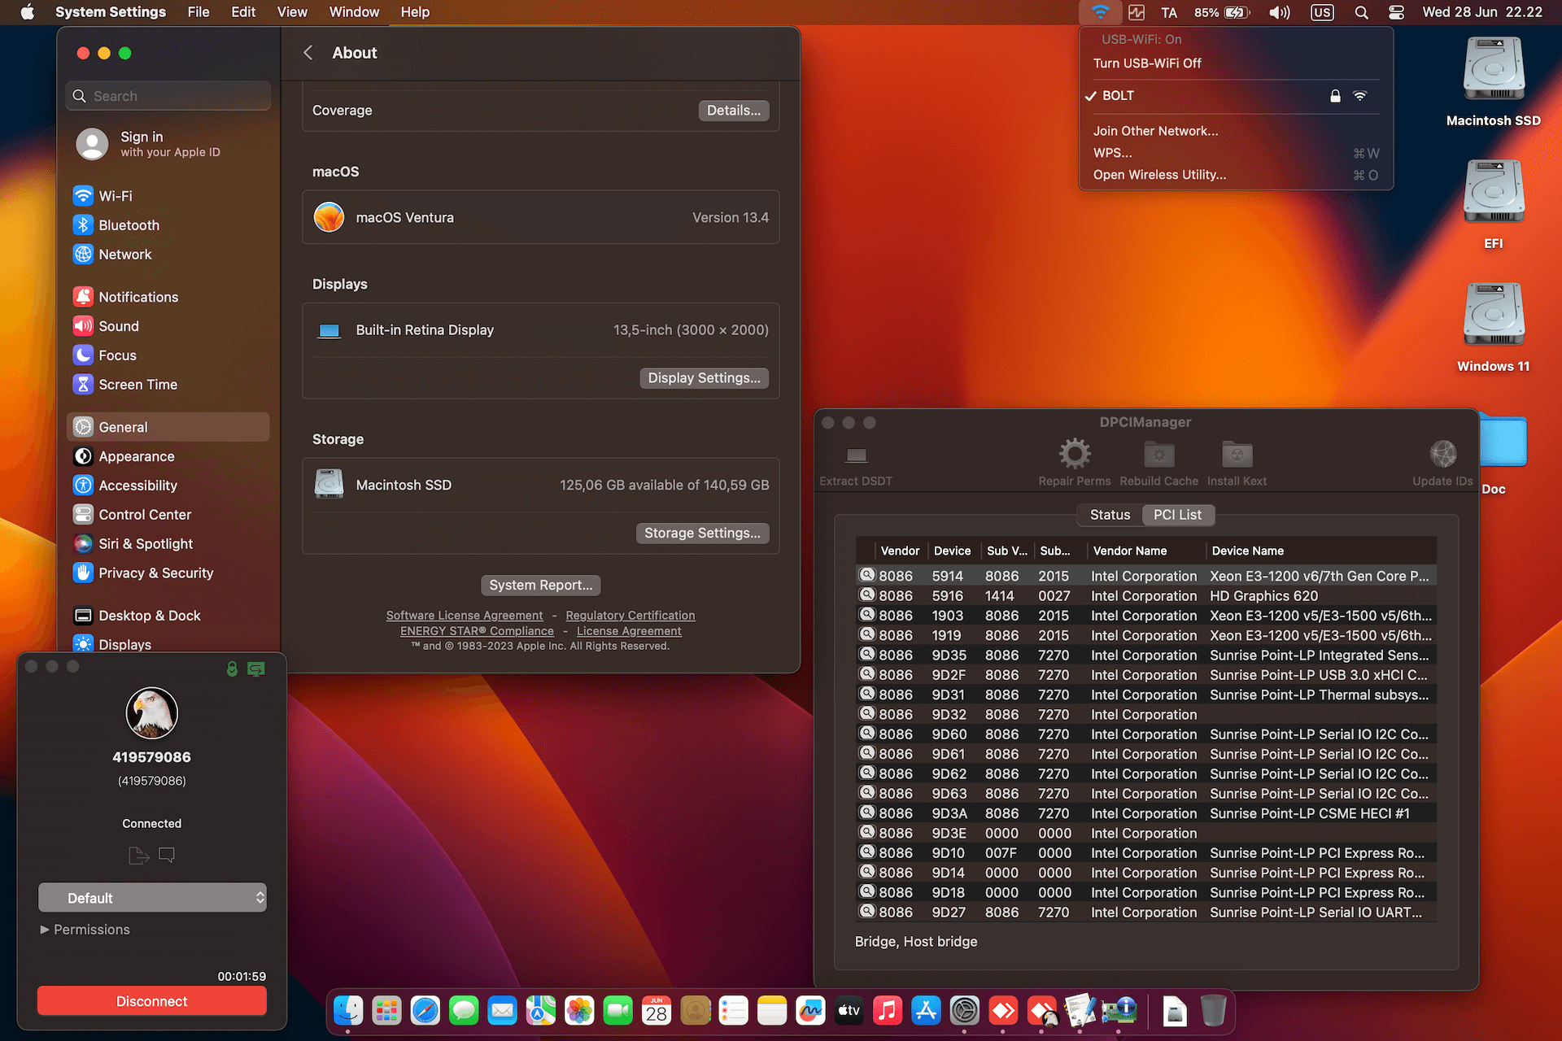Image resolution: width=1562 pixels, height=1041 pixels.
Task: Open the Default profile dropdown
Action: (x=152, y=898)
